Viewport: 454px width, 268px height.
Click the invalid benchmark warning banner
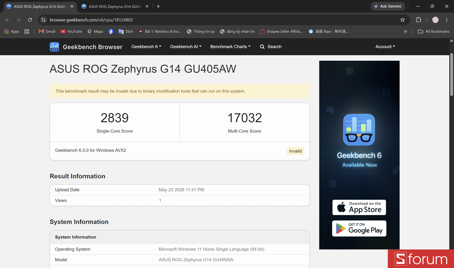tap(180, 91)
